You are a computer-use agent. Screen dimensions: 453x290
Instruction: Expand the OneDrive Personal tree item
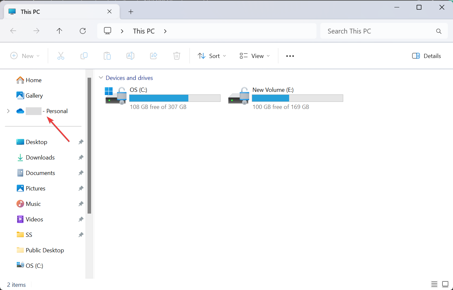pos(8,111)
